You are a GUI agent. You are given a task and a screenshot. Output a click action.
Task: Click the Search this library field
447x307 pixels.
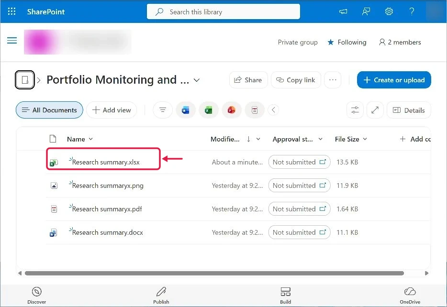[x=223, y=11]
